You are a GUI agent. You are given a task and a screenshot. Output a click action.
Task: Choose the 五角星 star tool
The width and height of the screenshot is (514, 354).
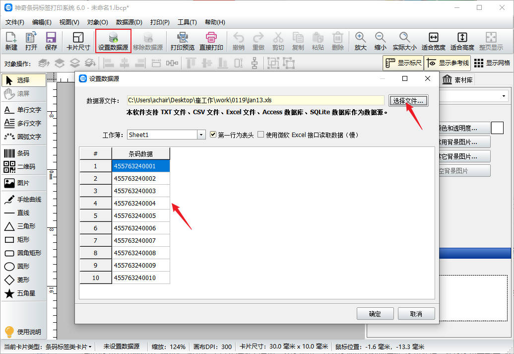click(24, 293)
